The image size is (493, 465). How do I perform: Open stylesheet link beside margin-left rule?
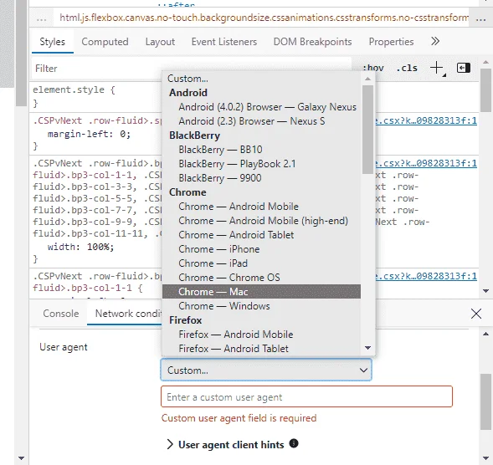coord(426,120)
